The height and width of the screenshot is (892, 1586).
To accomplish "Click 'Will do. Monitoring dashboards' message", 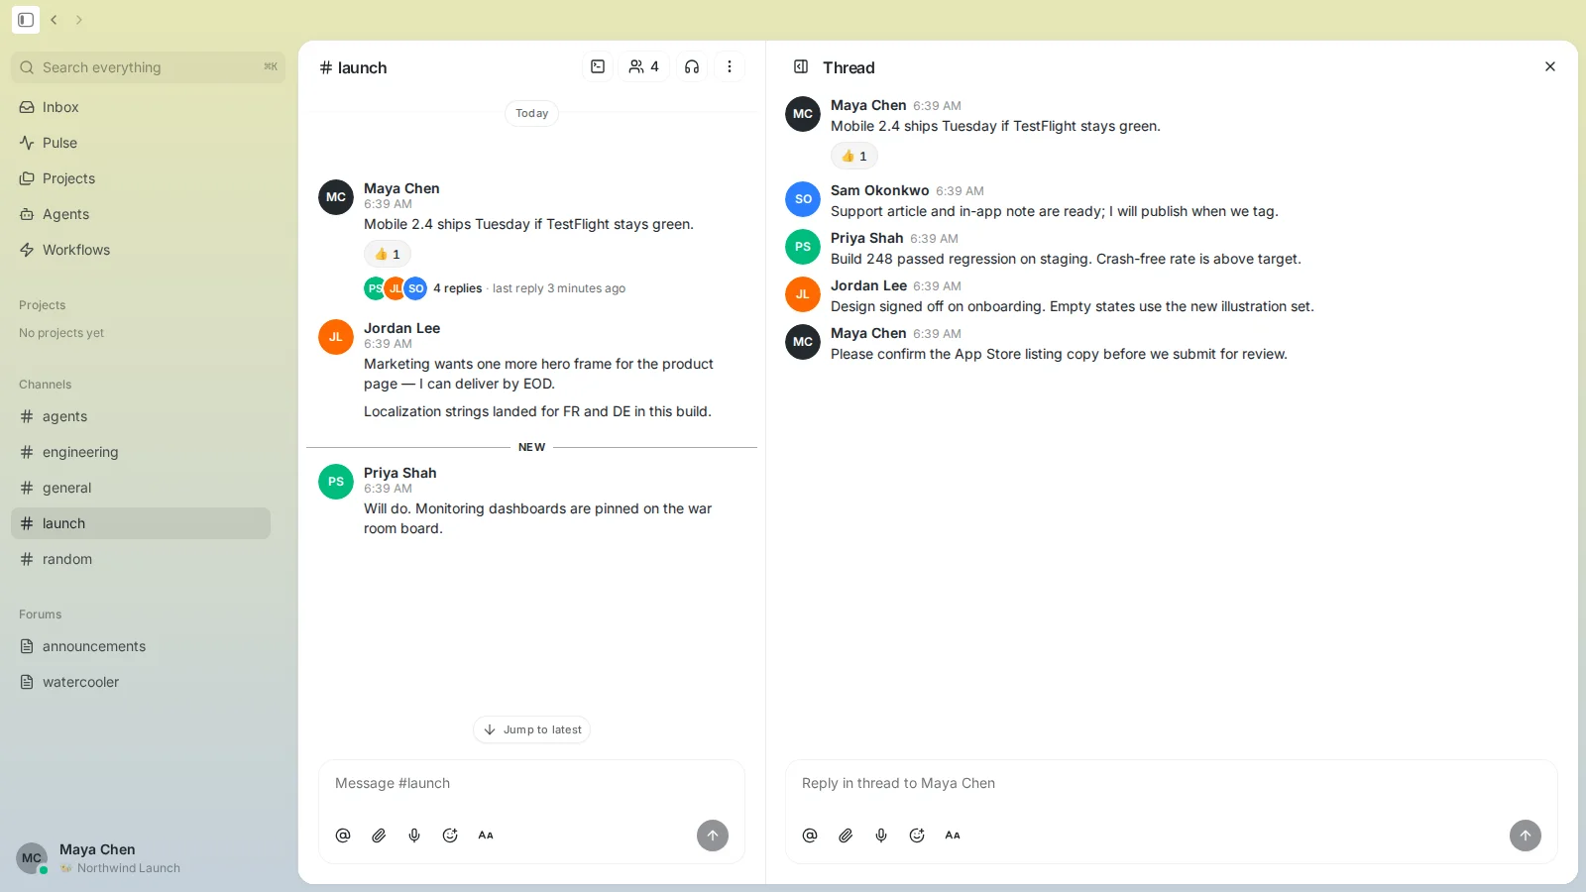I will (538, 518).
